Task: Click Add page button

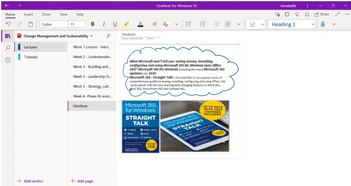Action: pyautogui.click(x=82, y=181)
